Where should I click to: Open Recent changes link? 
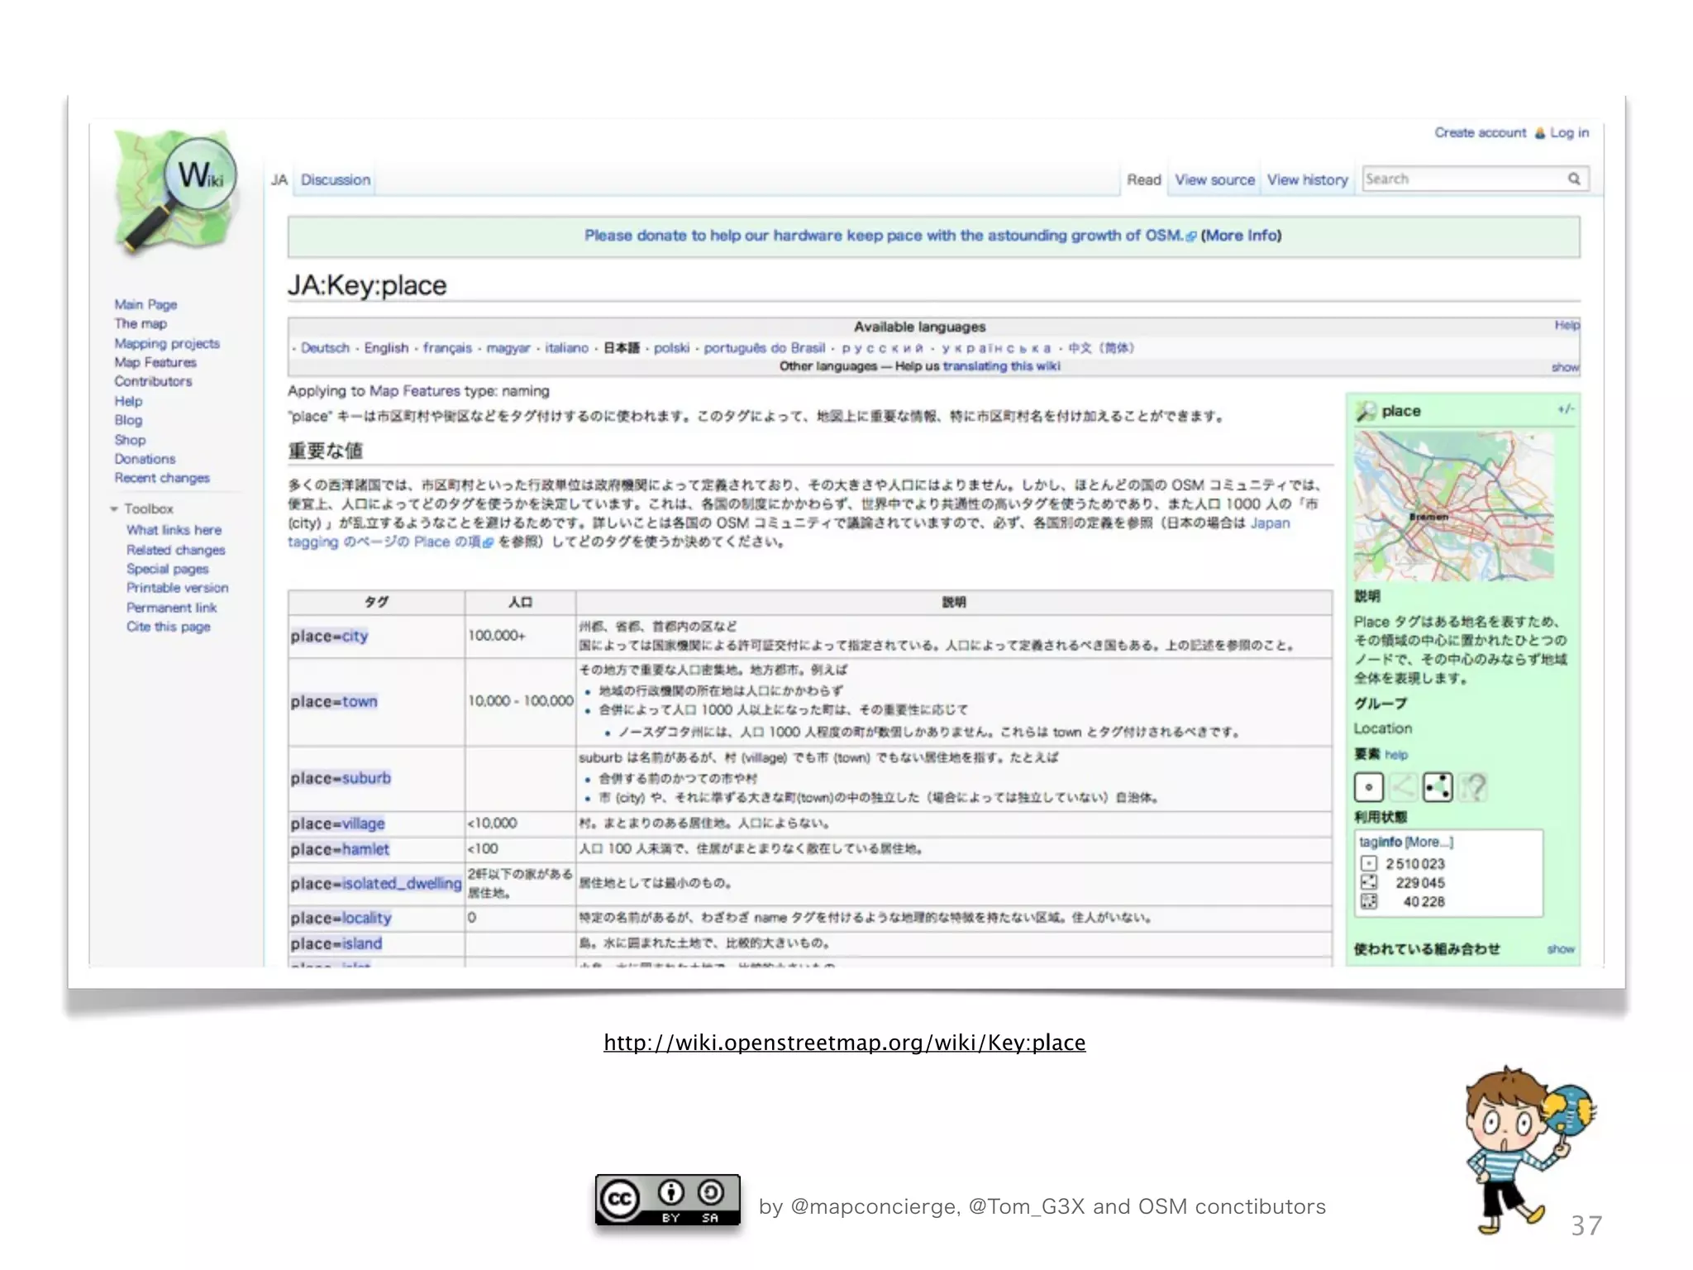click(162, 479)
